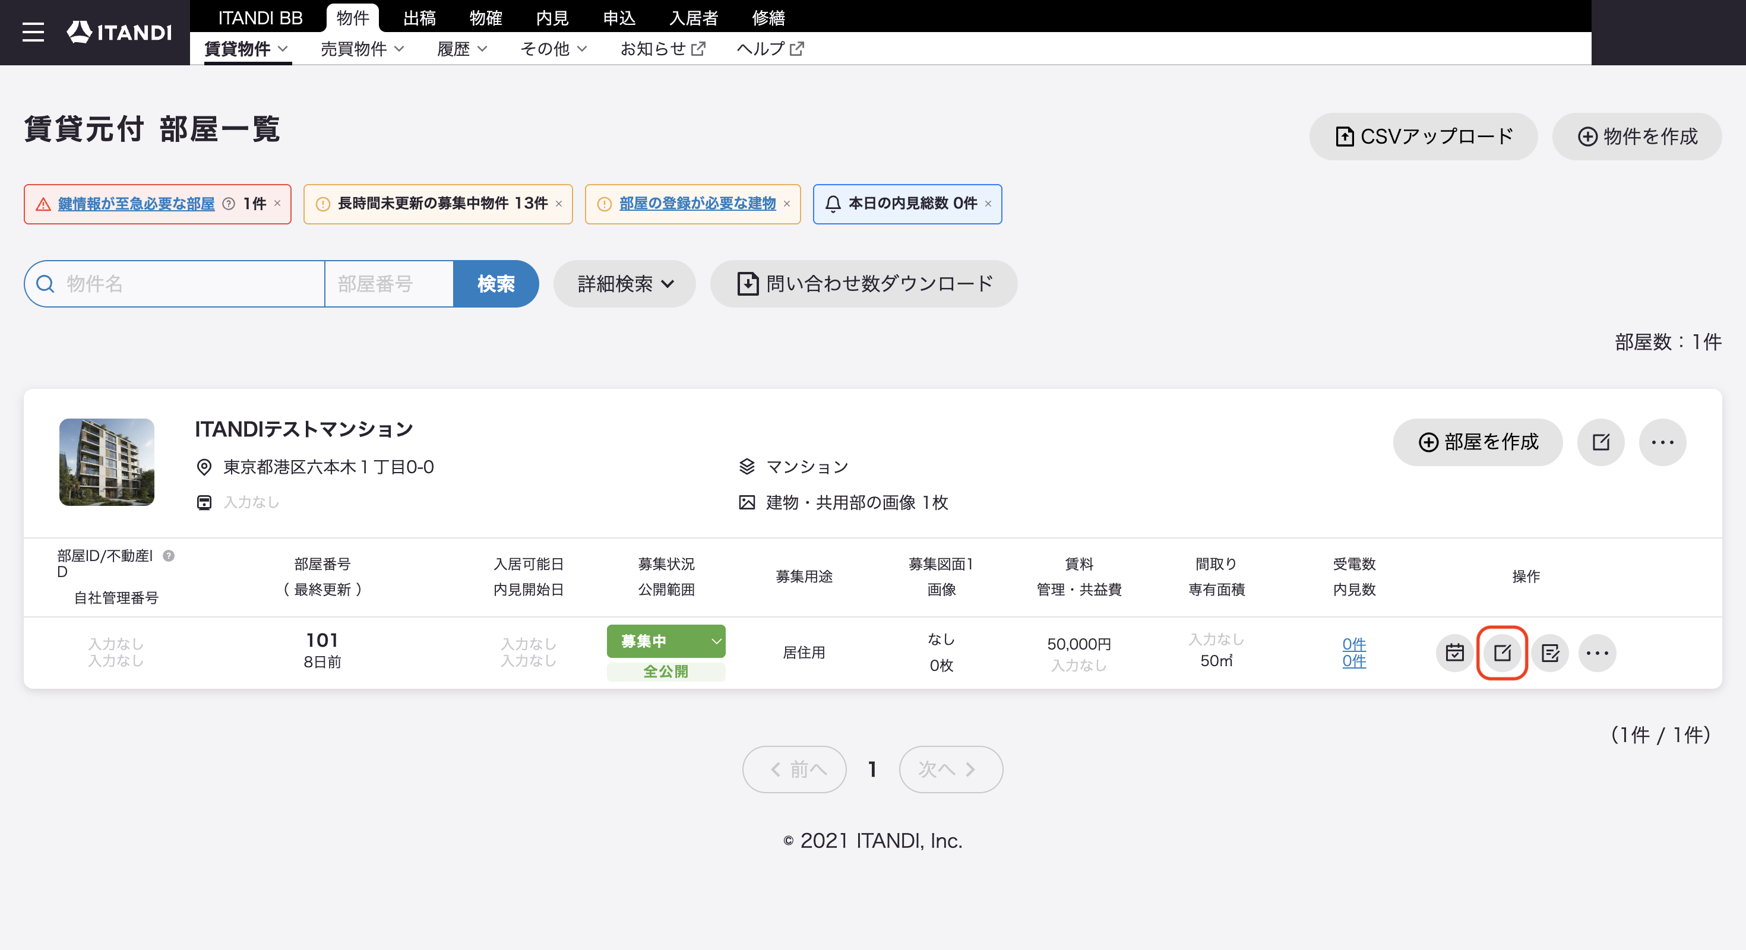The height and width of the screenshot is (950, 1746).
Task: Open the hamburger menu icon
Action: click(33, 32)
